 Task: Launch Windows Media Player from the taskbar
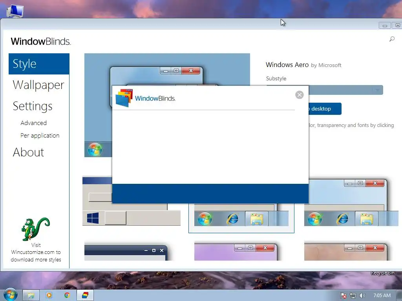point(49,296)
